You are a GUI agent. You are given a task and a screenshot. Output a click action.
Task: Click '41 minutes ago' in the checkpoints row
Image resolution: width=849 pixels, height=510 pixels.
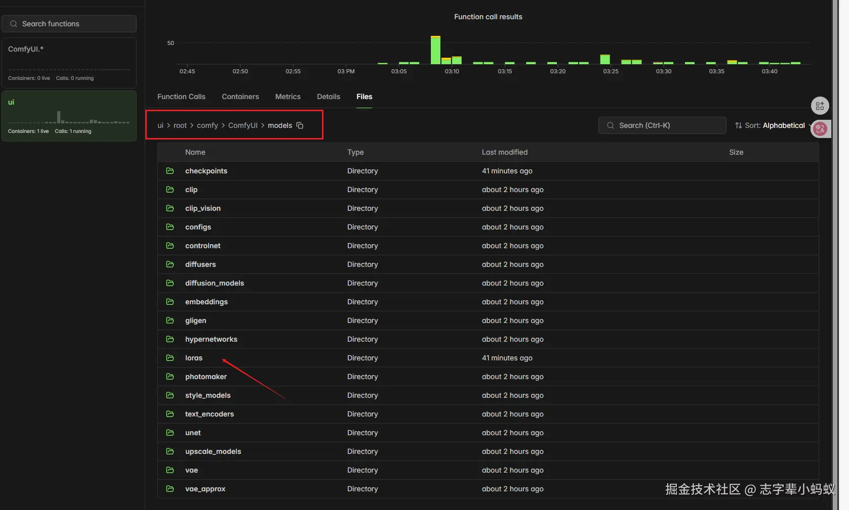[x=507, y=171]
